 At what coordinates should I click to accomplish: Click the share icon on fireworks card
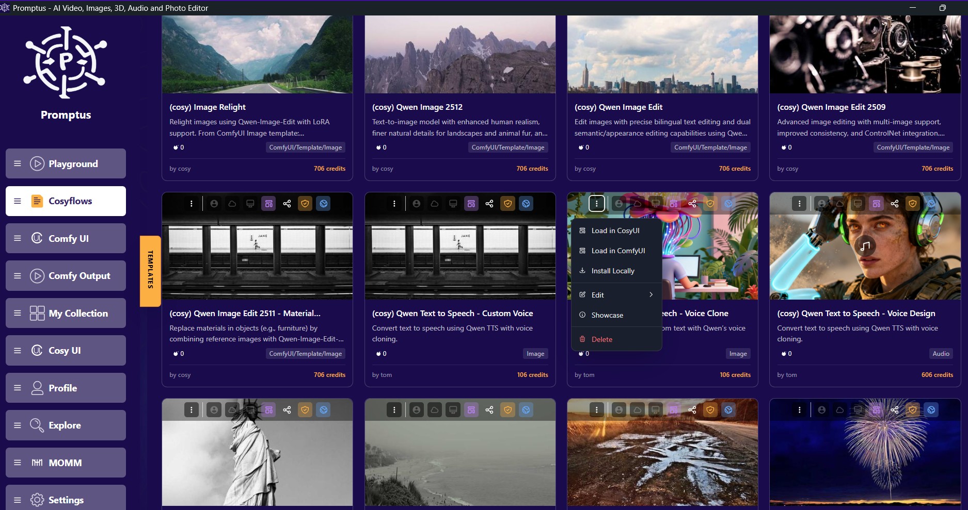pyautogui.click(x=895, y=410)
